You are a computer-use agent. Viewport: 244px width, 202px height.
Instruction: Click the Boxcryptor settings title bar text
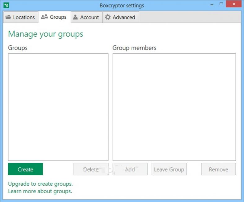(122, 6)
